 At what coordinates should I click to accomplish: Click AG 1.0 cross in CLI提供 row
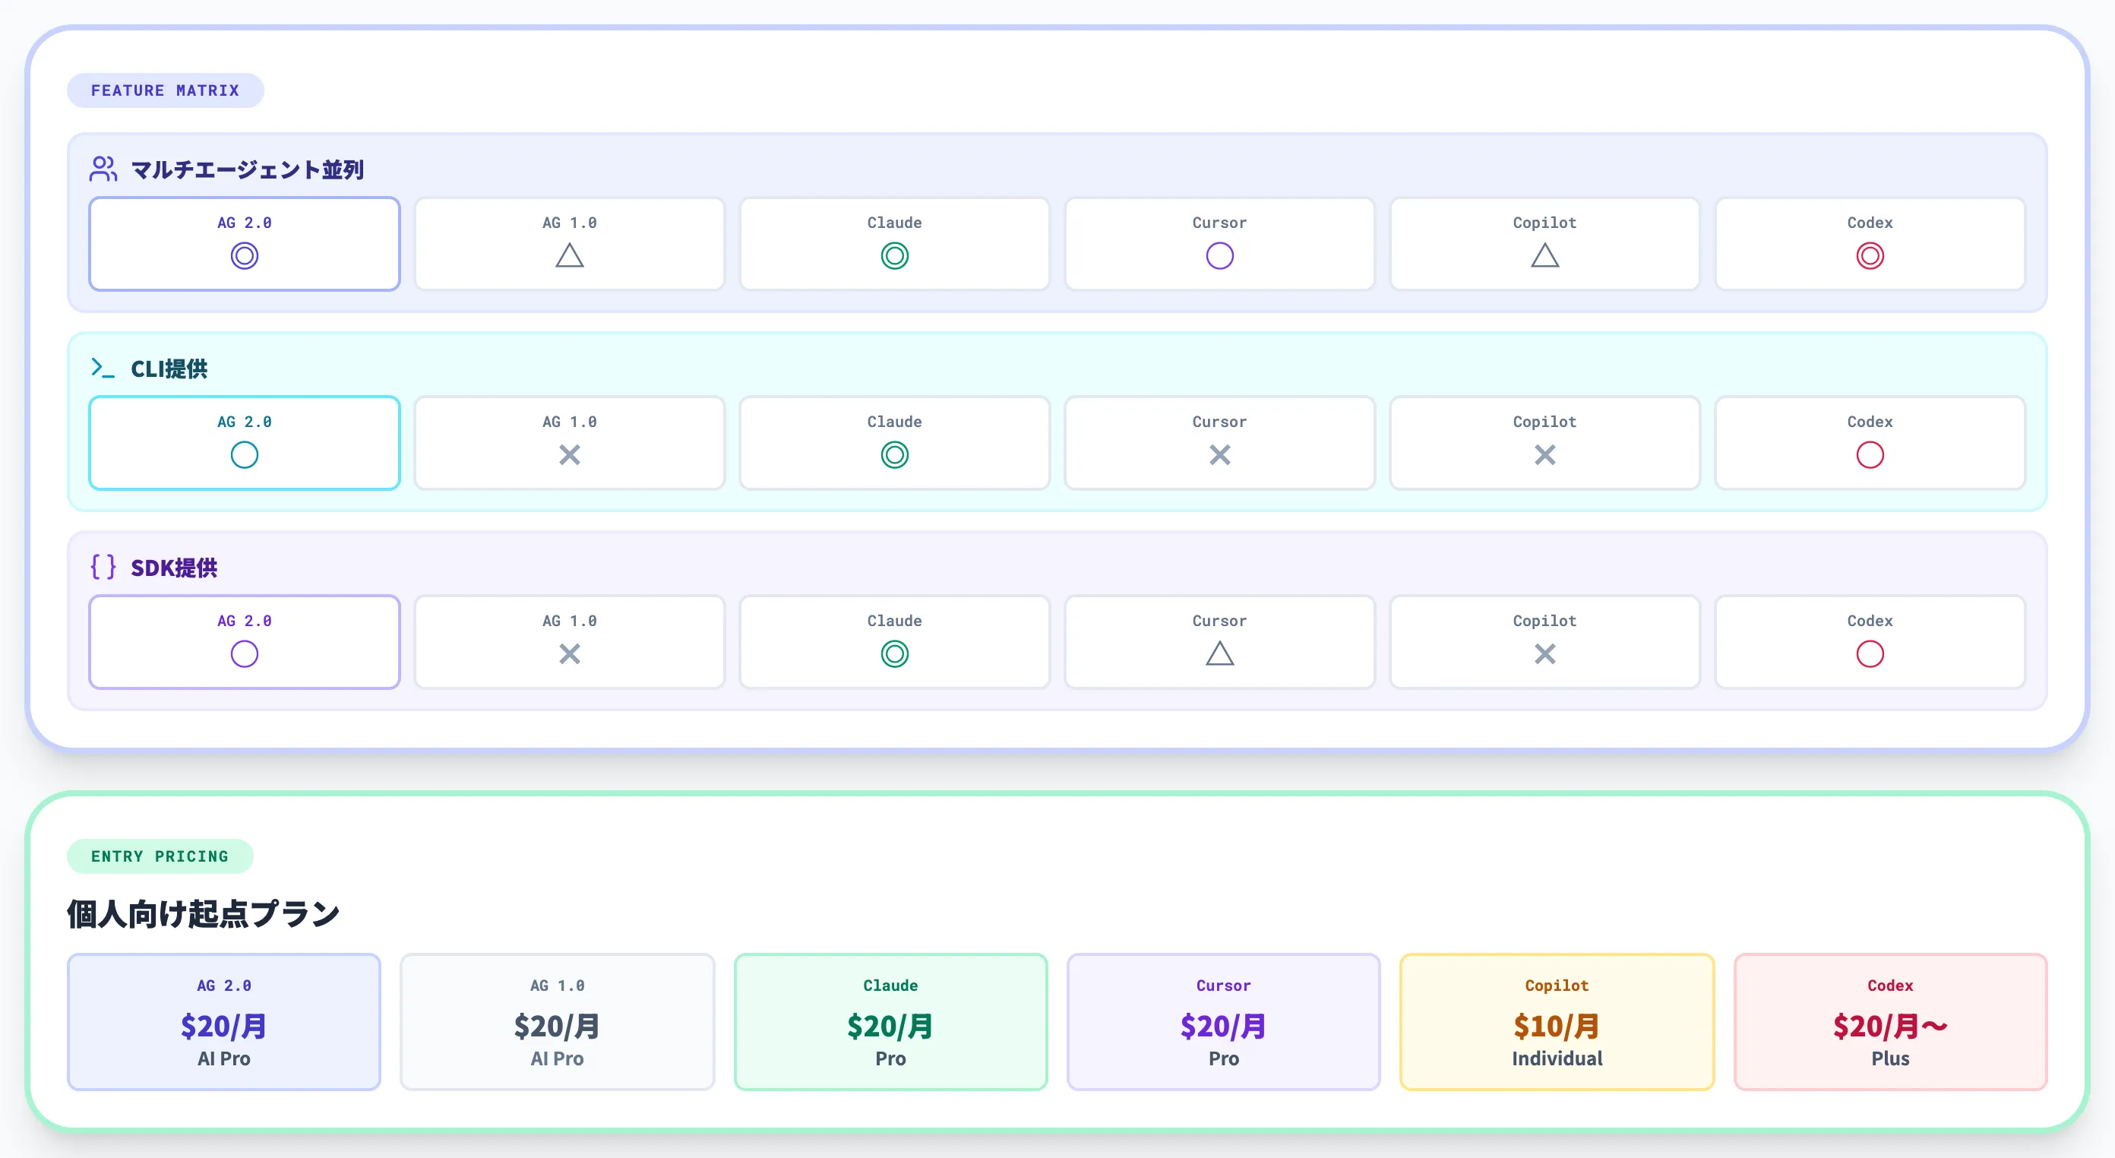[570, 455]
